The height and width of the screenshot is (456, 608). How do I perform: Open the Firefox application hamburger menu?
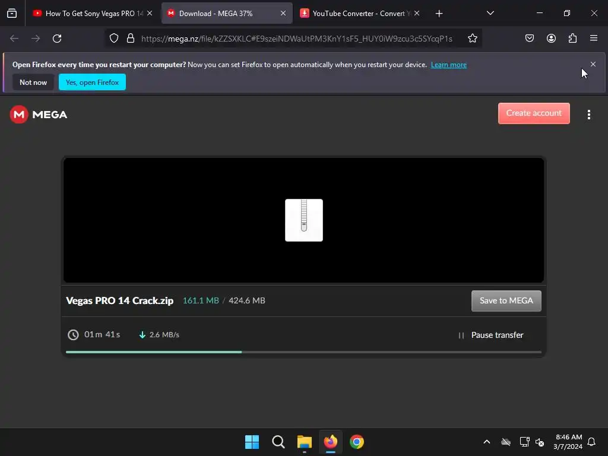(x=594, y=38)
